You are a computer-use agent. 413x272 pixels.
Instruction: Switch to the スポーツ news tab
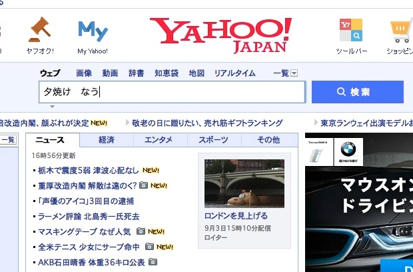(214, 140)
